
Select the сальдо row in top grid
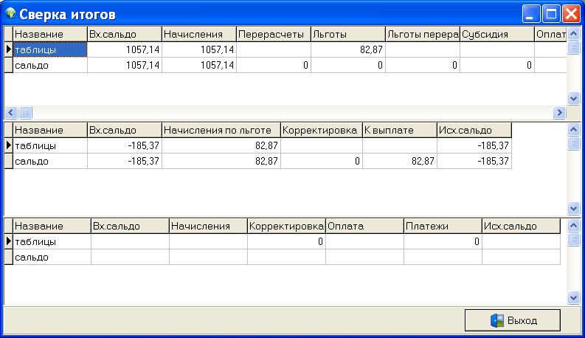(50, 65)
